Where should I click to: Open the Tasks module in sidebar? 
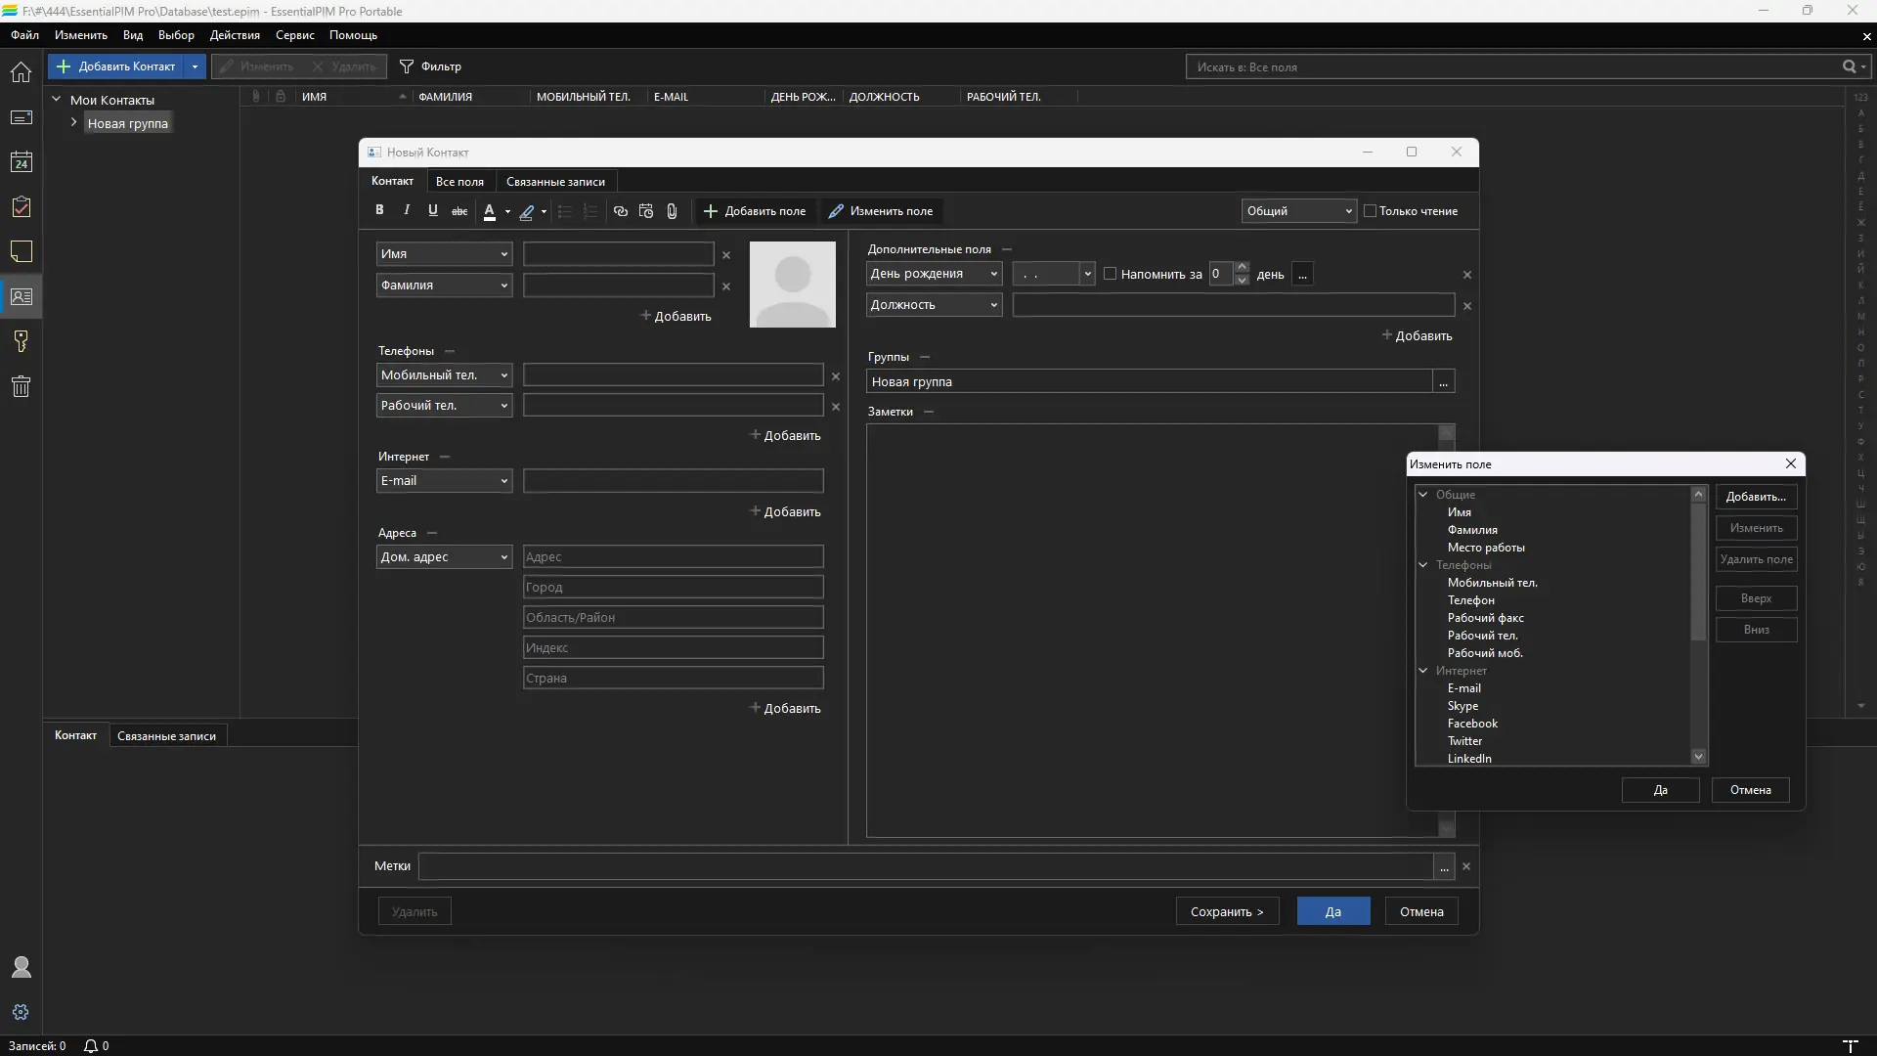point(21,207)
